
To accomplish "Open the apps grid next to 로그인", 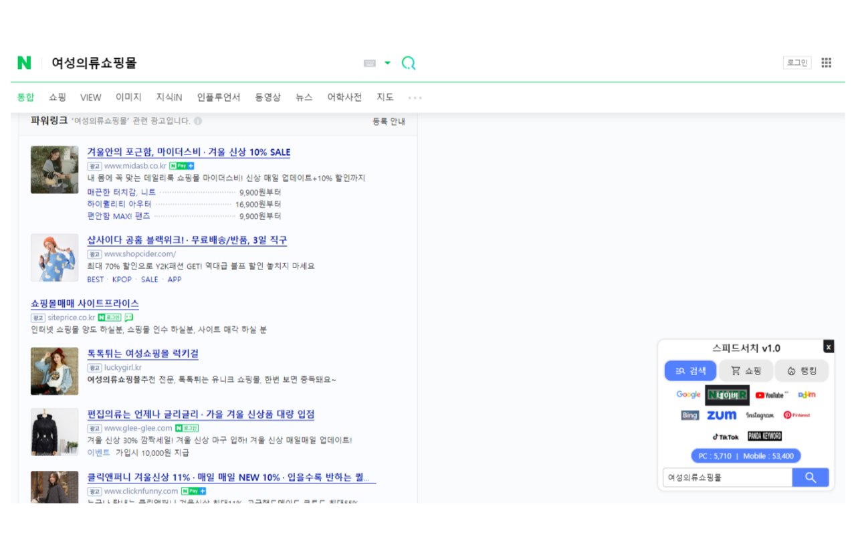I will (827, 62).
